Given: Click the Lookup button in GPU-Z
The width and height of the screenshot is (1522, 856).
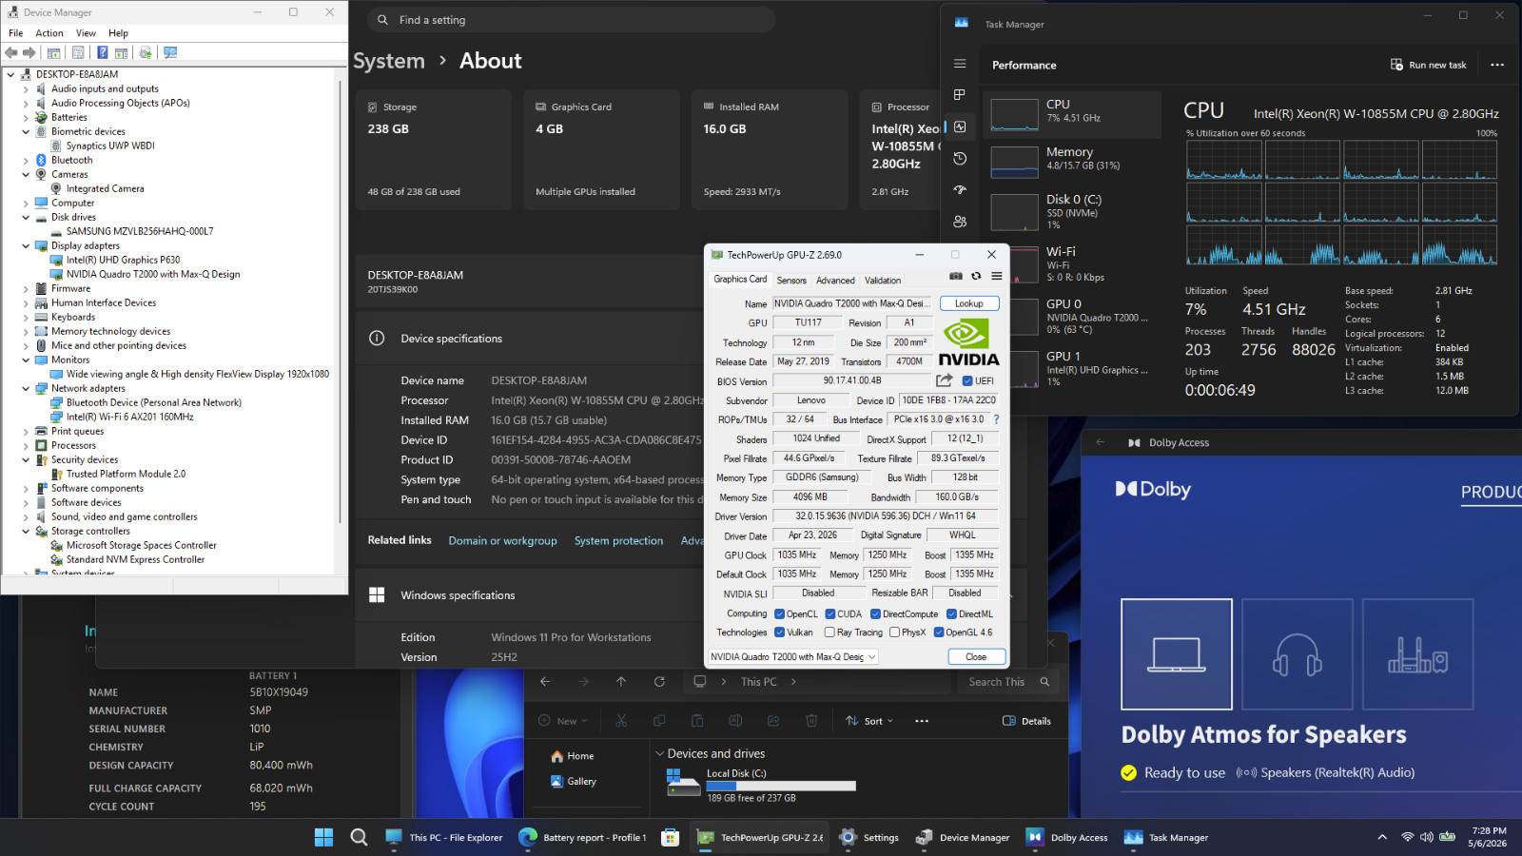Looking at the screenshot, I should tap(969, 303).
